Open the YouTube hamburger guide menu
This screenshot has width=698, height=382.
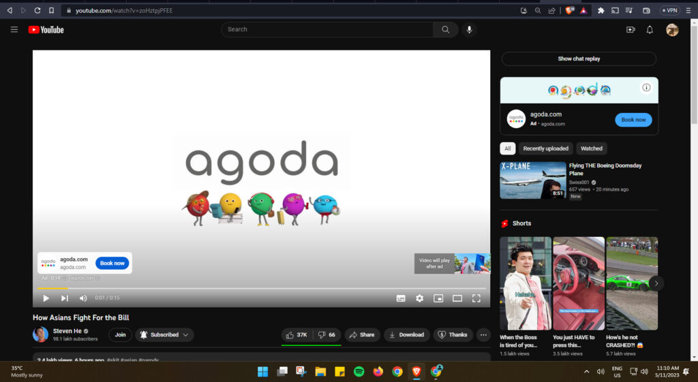pyautogui.click(x=14, y=29)
